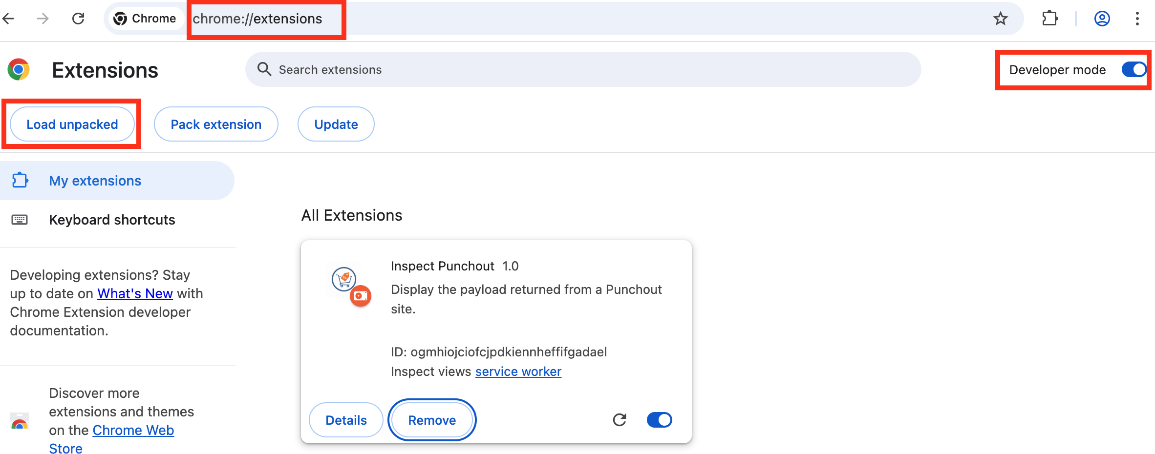This screenshot has width=1155, height=454.
Task: Click the Chrome label chip in address bar
Action: pos(145,18)
